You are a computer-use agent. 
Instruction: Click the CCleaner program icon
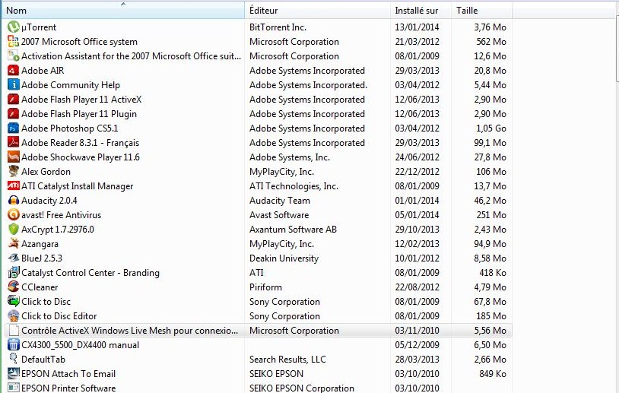14,287
